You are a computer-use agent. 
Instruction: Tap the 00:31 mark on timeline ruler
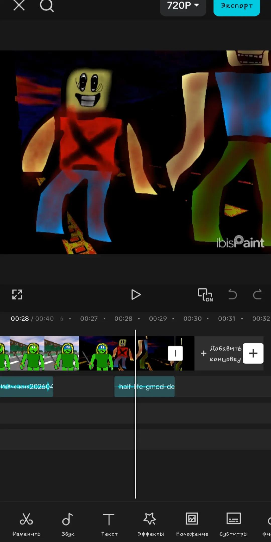tap(227, 319)
